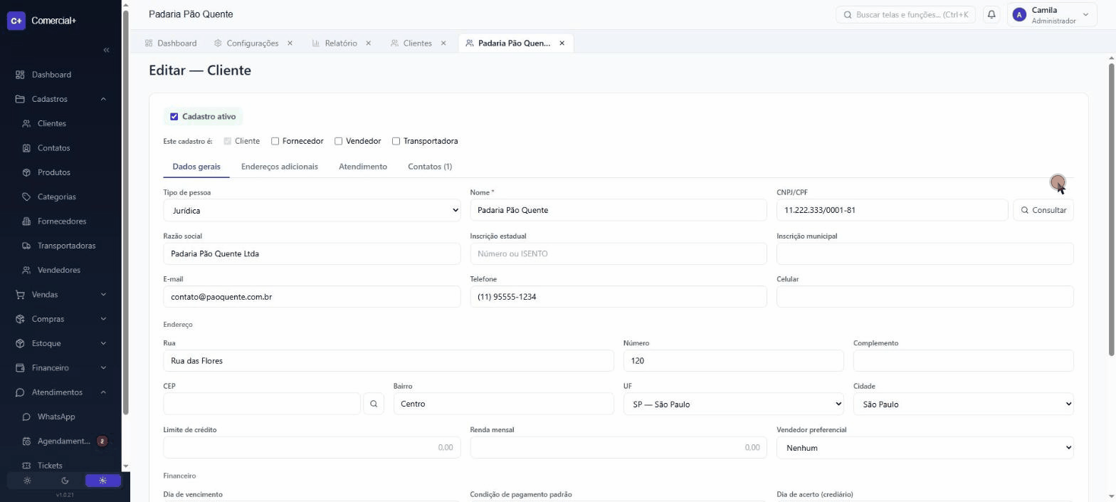The width and height of the screenshot is (1116, 502).
Task: Click in the Celular field
Action: click(x=925, y=297)
